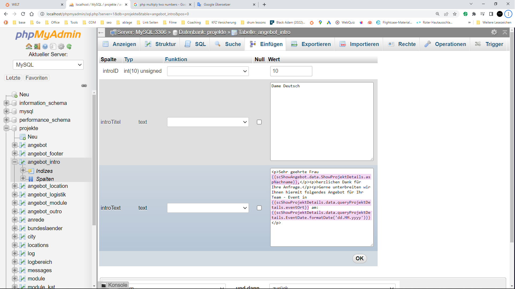Collapse the angebot_intro tree node
This screenshot has width=515, height=289.
pyautogui.click(x=15, y=162)
